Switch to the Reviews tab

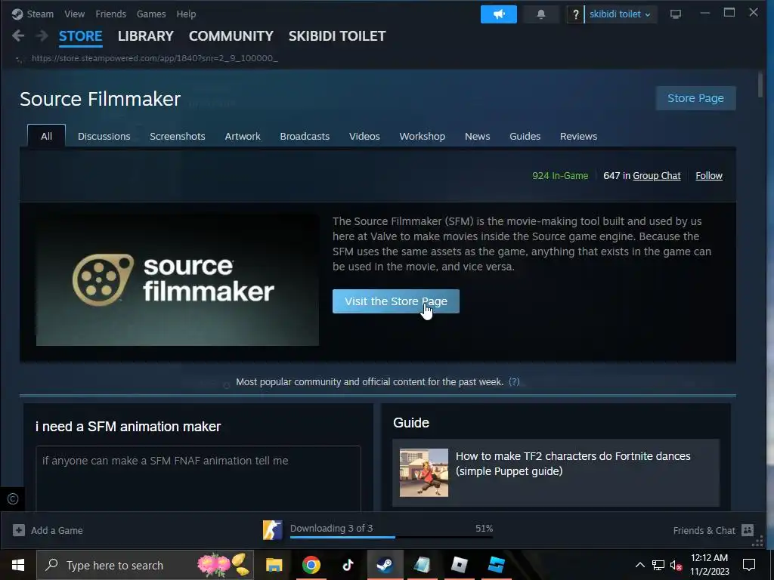click(x=578, y=136)
